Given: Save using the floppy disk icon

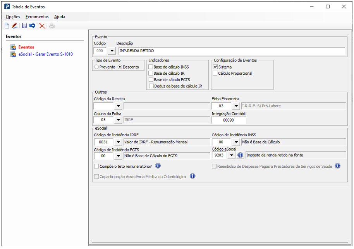Looking at the screenshot, I should [x=24, y=26].
